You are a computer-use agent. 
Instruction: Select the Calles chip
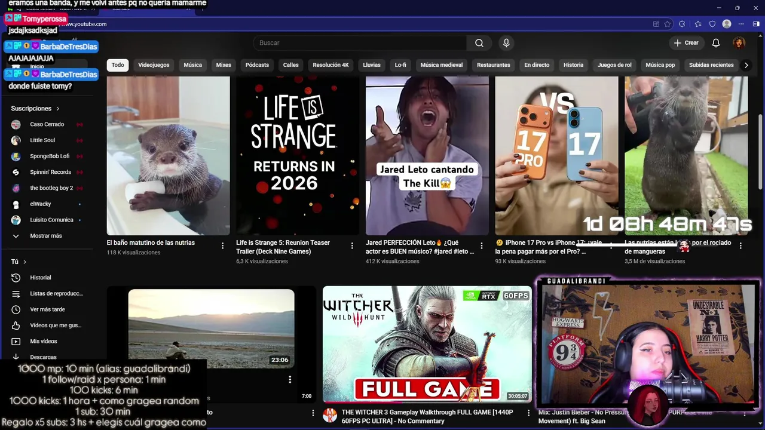[291, 65]
